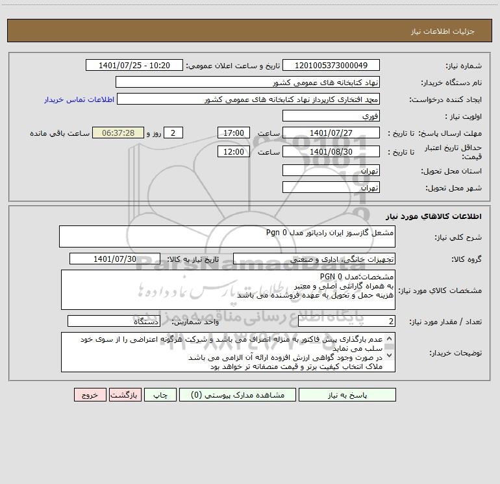Click response deadline time 17:00

click(x=233, y=133)
